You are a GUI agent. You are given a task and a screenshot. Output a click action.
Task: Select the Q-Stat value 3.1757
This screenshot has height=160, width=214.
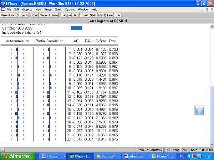point(101,92)
